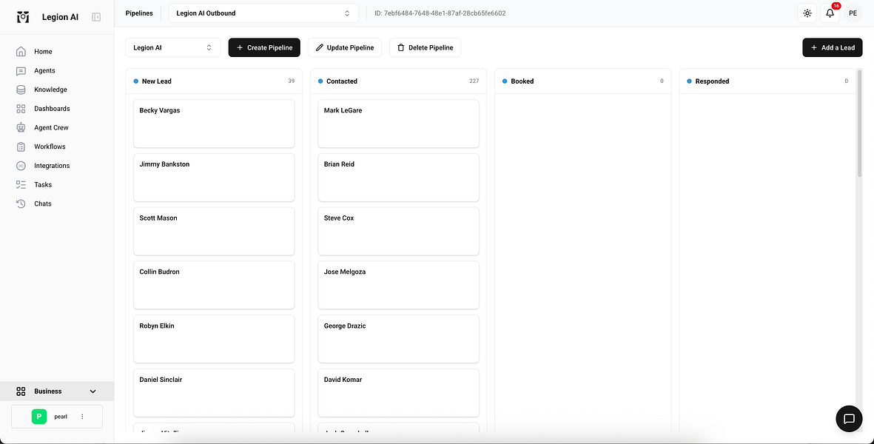Open Jimmy Bankston lead card
The width and height of the screenshot is (874, 444).
[214, 178]
